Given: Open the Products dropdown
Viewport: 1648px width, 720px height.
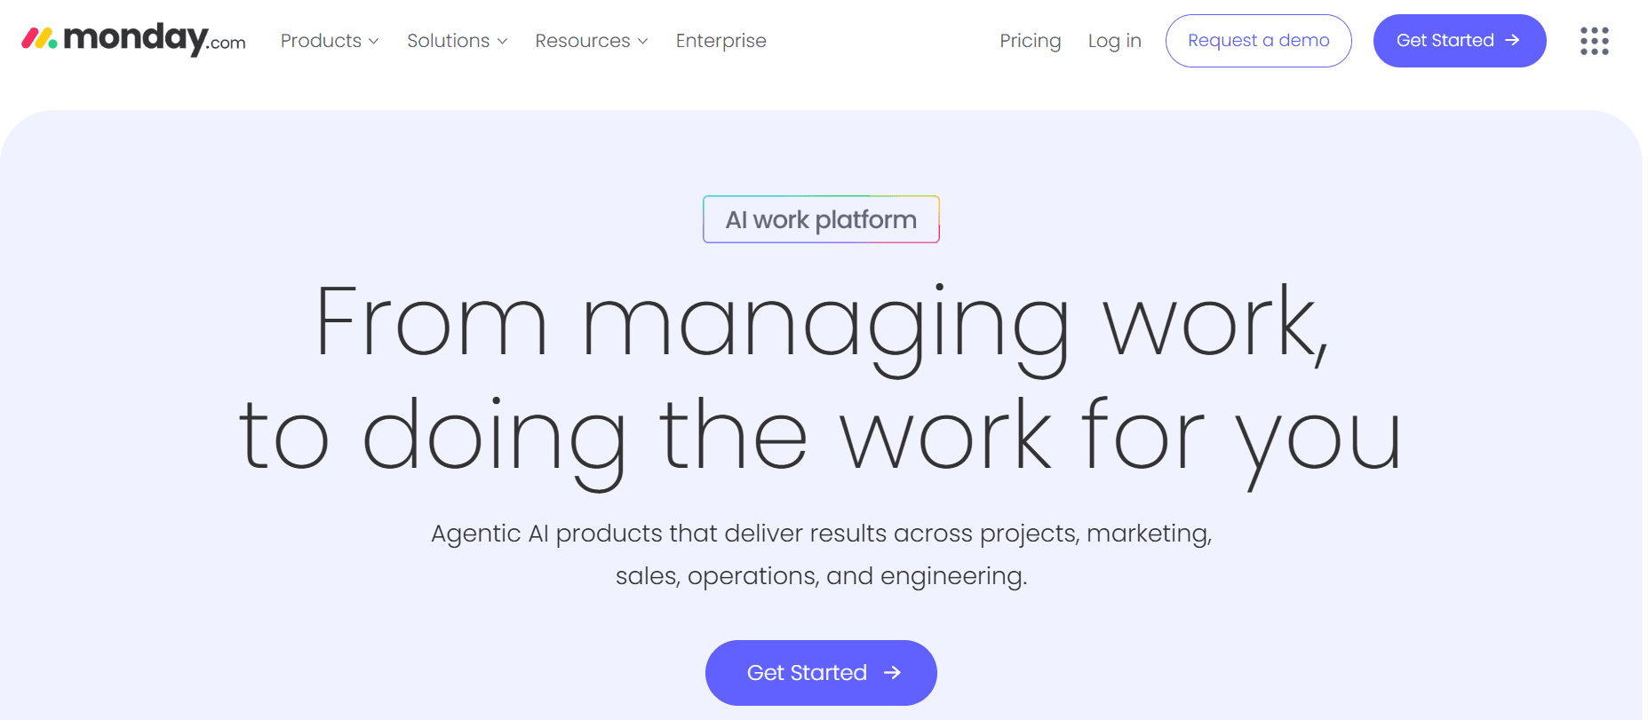Looking at the screenshot, I should (x=321, y=41).
